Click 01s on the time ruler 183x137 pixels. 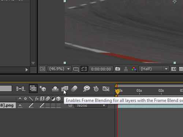(x=139, y=91)
